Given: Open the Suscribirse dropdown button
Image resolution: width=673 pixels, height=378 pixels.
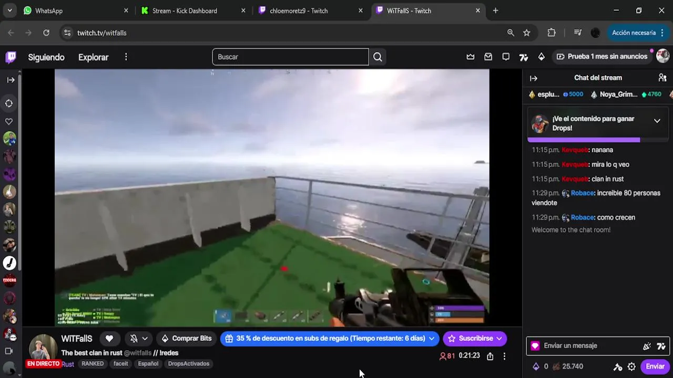Looking at the screenshot, I should click(475, 339).
